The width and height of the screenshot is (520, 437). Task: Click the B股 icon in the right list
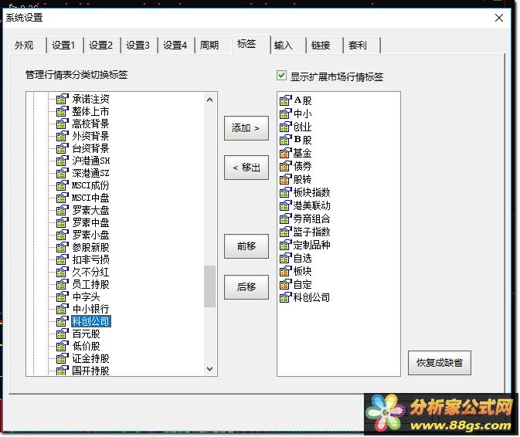[286, 140]
